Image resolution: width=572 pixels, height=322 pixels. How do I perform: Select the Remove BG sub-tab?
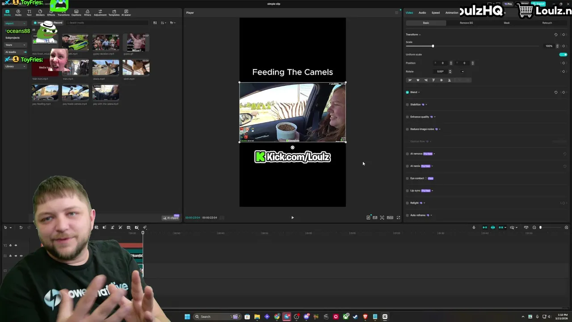click(x=466, y=23)
